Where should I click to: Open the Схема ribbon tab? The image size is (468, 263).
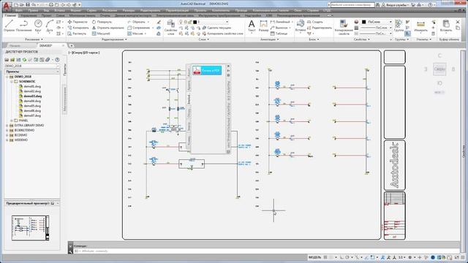(60, 15)
